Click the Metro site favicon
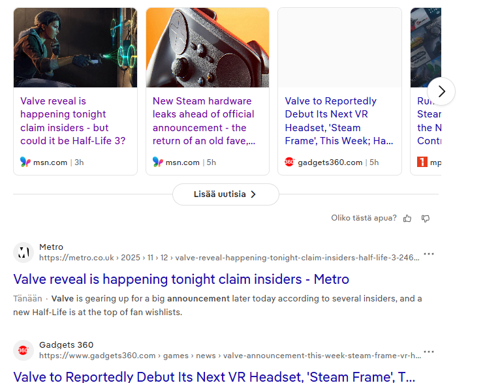Viewport: 485px width, 383px height. [x=23, y=253]
